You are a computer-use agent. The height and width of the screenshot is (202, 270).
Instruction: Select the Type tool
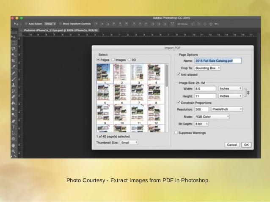[14, 127]
